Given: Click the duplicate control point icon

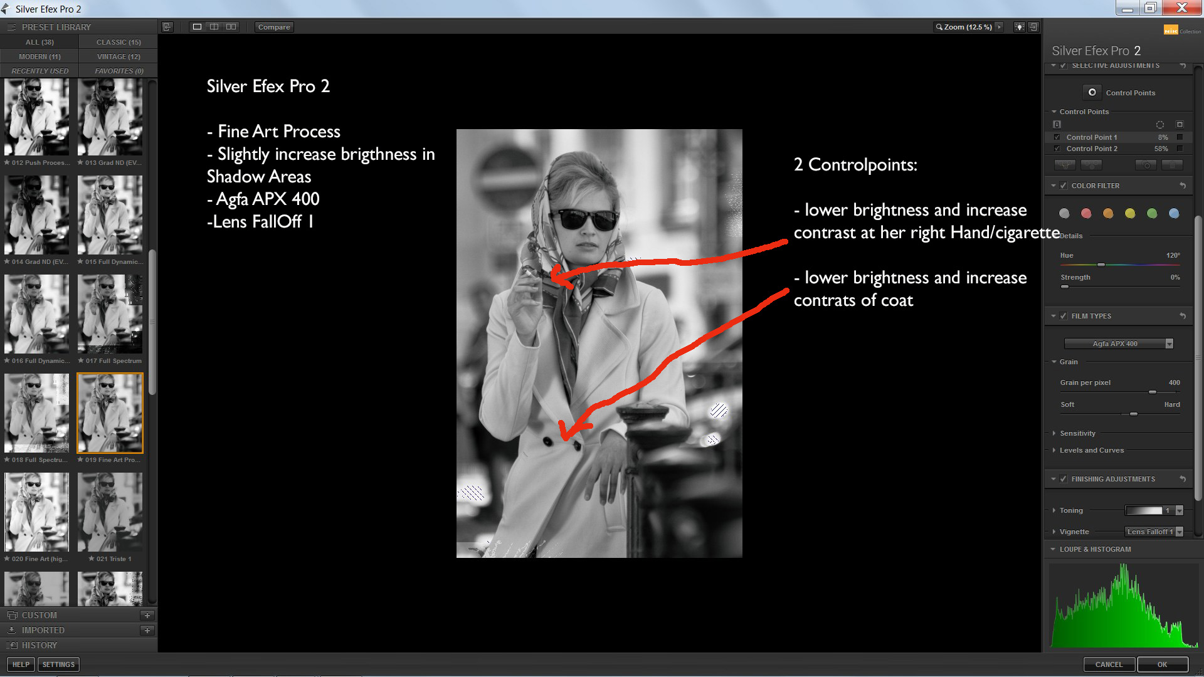Looking at the screenshot, I should coord(1146,165).
